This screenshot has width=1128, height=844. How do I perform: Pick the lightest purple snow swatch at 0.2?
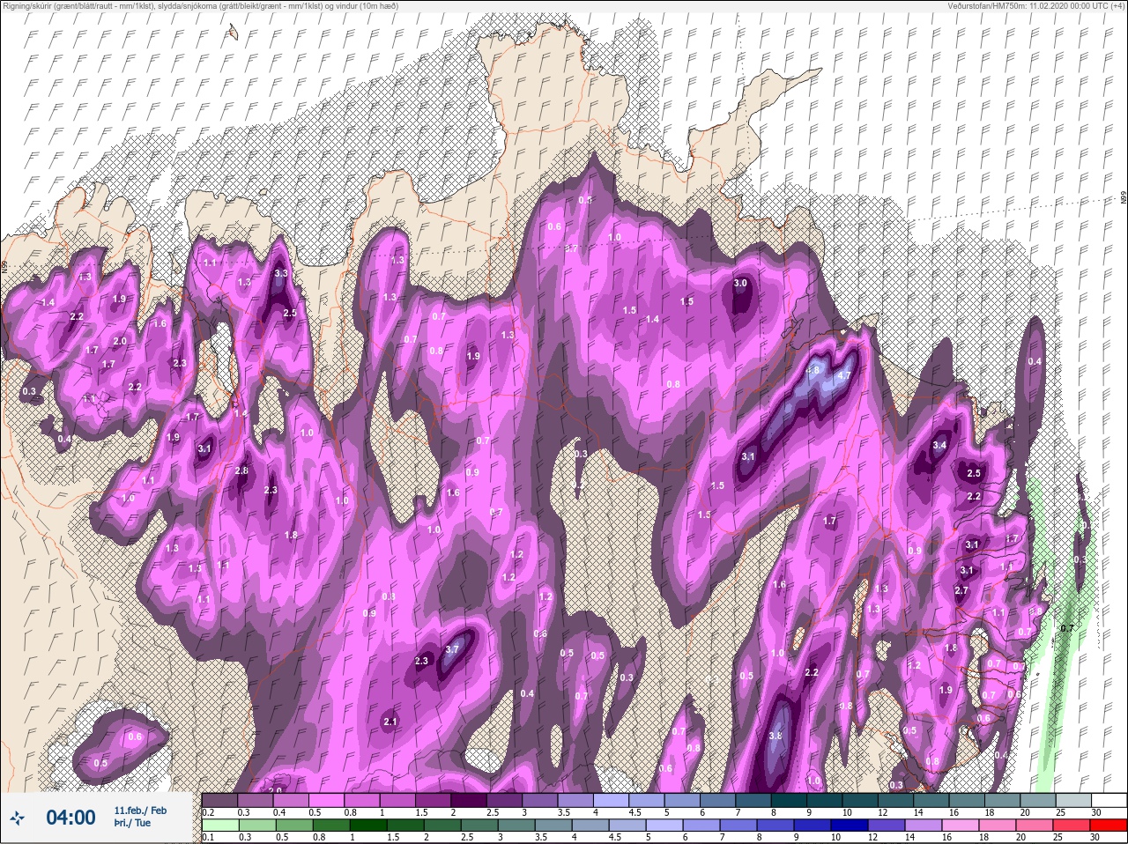tap(219, 800)
